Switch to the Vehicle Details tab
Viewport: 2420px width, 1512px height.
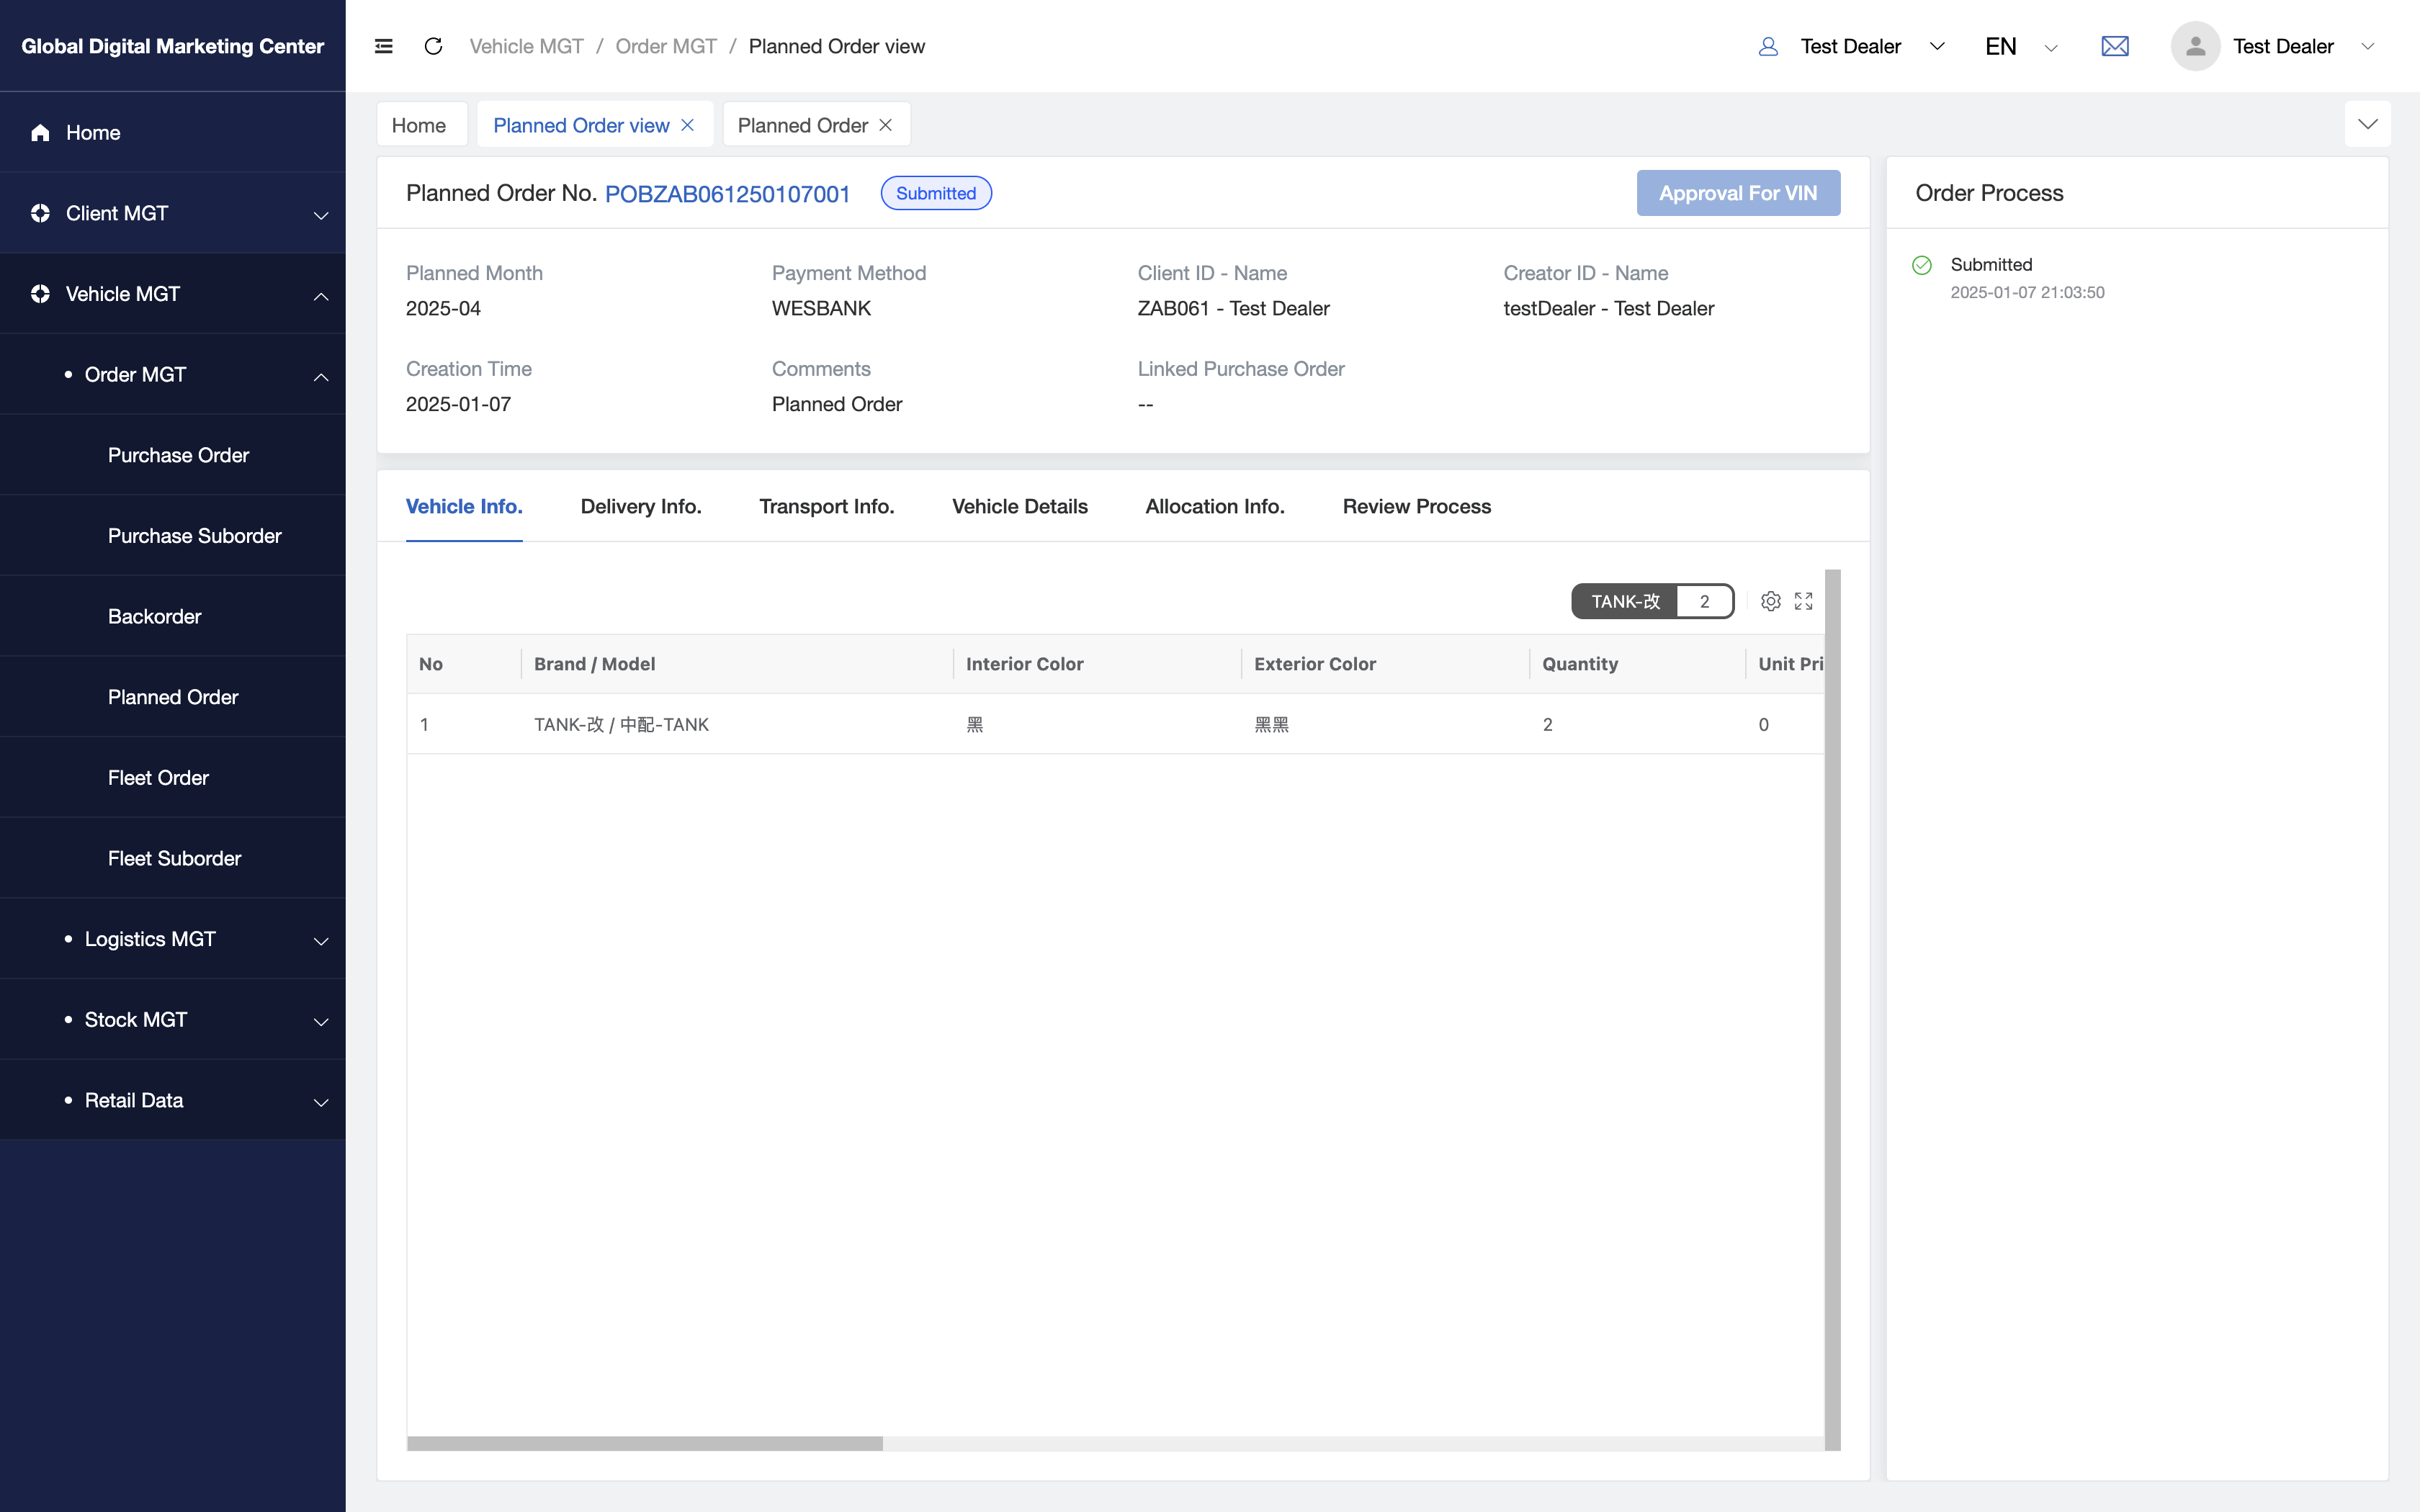click(x=1020, y=506)
